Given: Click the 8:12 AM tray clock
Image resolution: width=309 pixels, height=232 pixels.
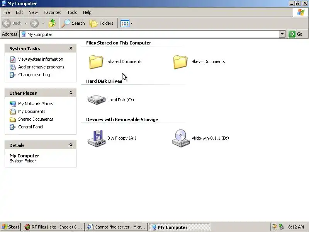Looking at the screenshot, I should 296,227.
